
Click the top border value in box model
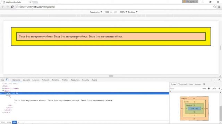[x=194, y=102]
